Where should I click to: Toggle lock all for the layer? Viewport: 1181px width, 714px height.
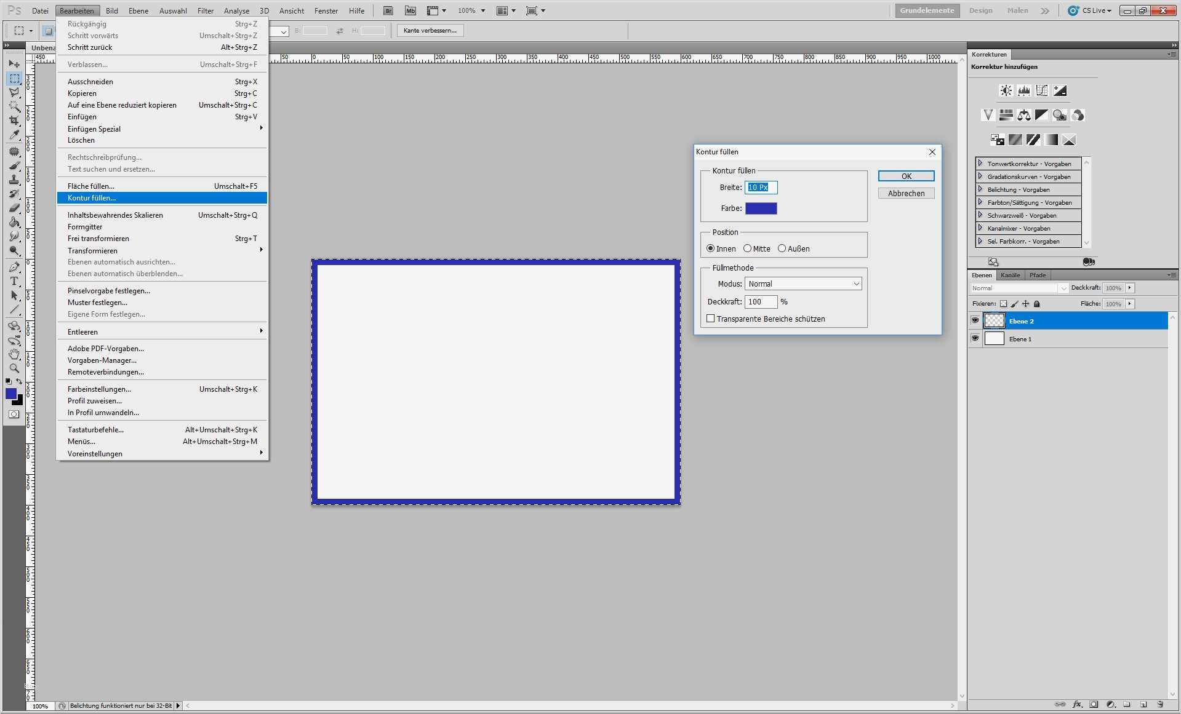(x=1037, y=304)
